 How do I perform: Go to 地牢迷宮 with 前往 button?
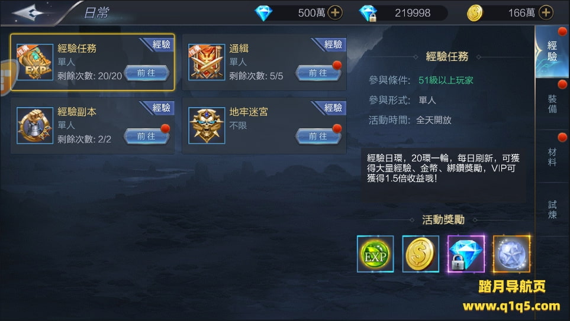[x=318, y=136]
